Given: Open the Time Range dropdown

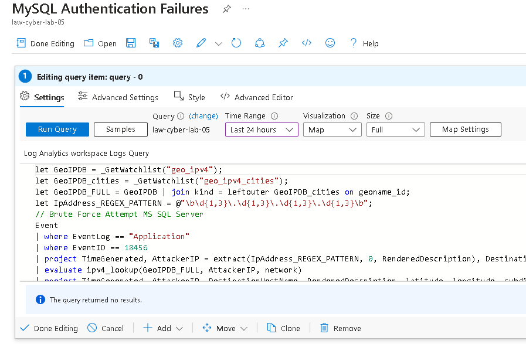Looking at the screenshot, I should (x=262, y=130).
